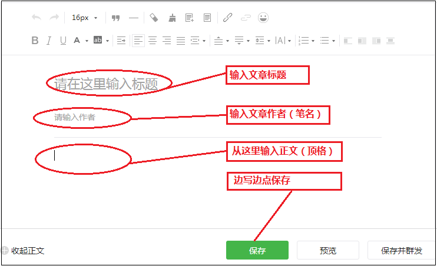
Task: Apply background highlight with the ab icon
Action: tap(98, 40)
